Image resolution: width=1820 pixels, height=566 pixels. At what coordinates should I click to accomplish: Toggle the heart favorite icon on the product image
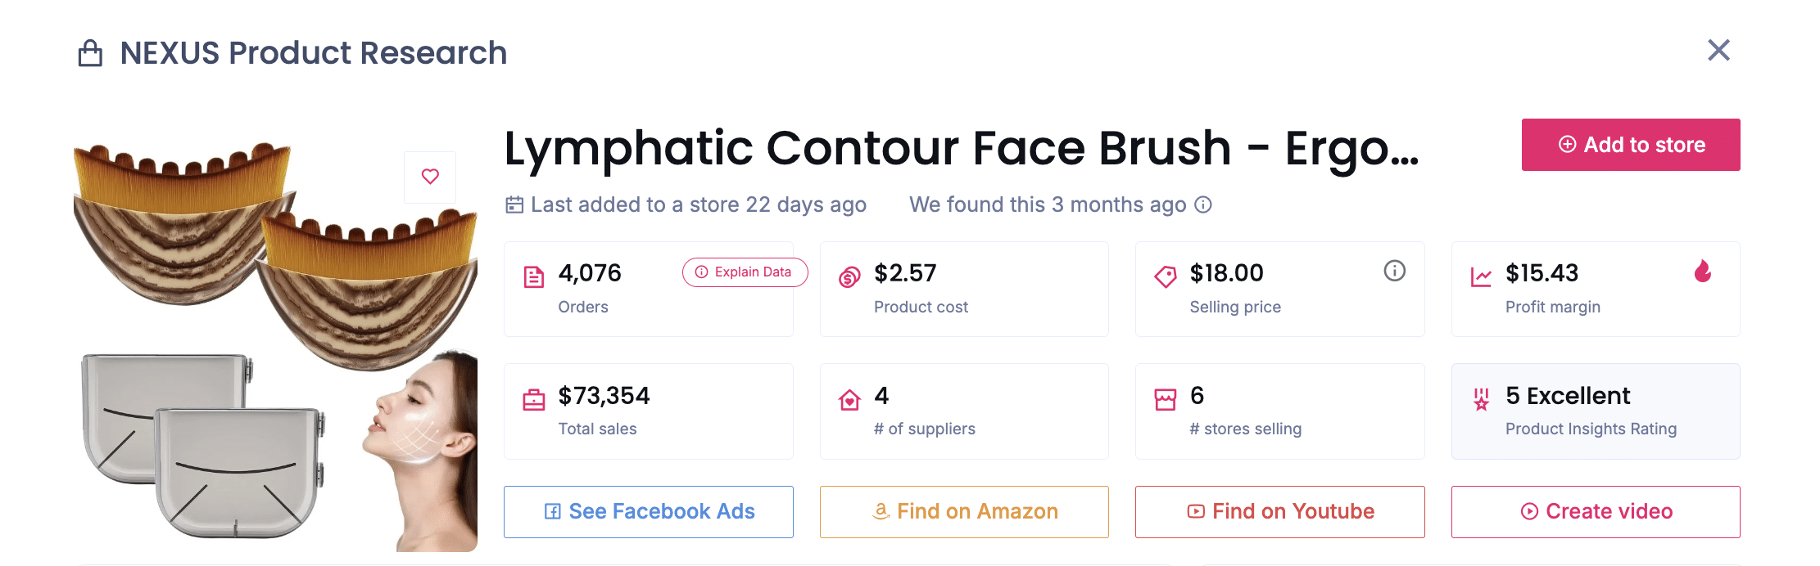pyautogui.click(x=429, y=177)
